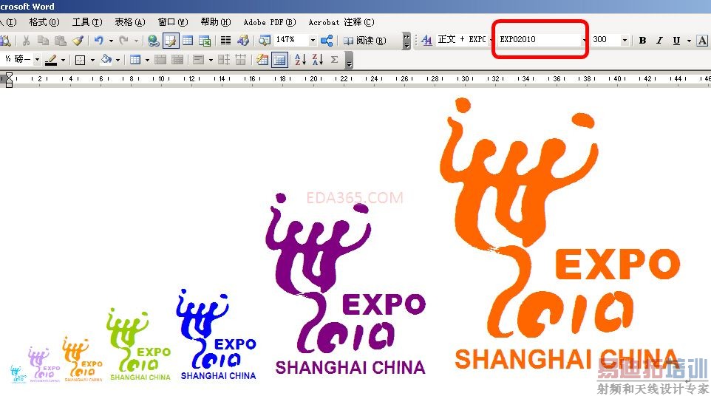This screenshot has width=711, height=396.
Task: Open the Columns layout icon
Action: coord(225,41)
